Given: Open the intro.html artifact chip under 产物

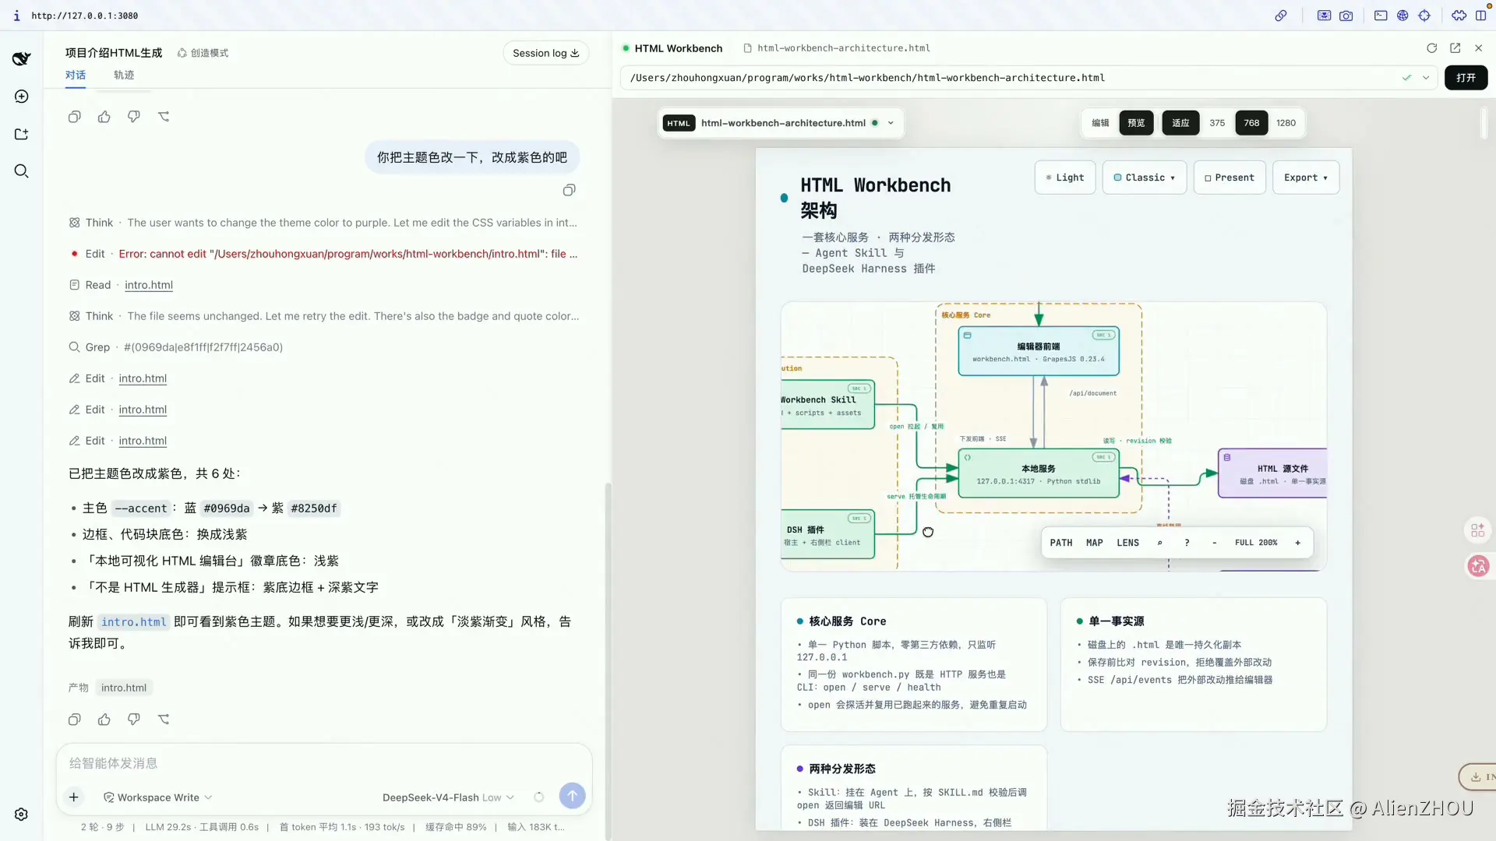Looking at the screenshot, I should click(x=124, y=688).
